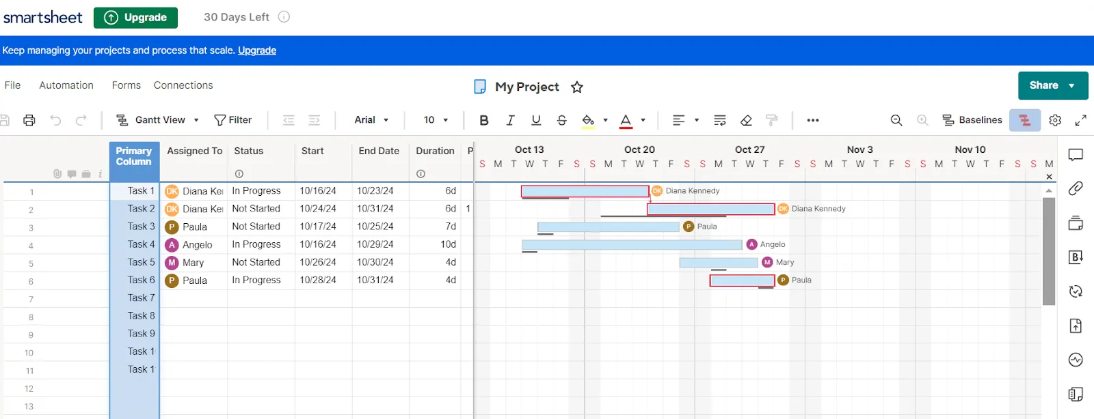Click the My Project sheet title
Screen dimensions: 1094x419
(x=527, y=87)
